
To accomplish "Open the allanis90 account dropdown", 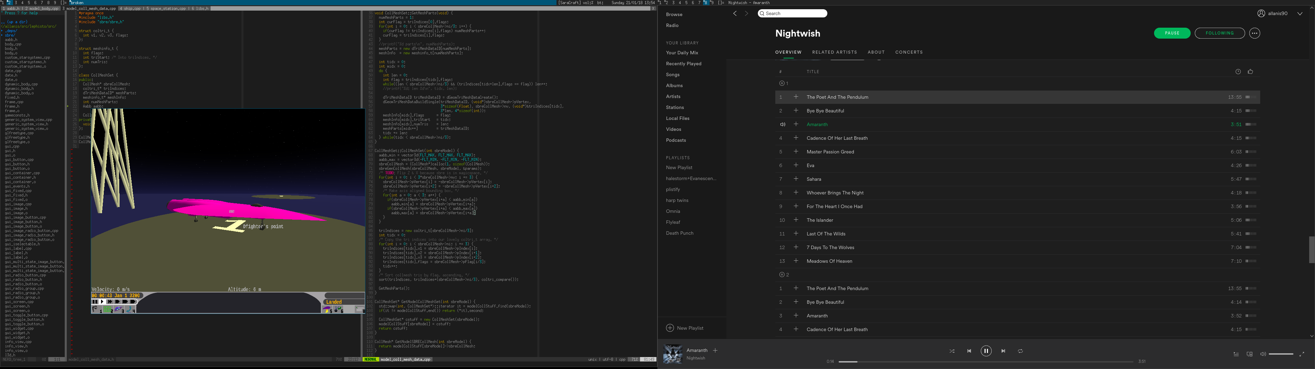I will [x=1299, y=14].
